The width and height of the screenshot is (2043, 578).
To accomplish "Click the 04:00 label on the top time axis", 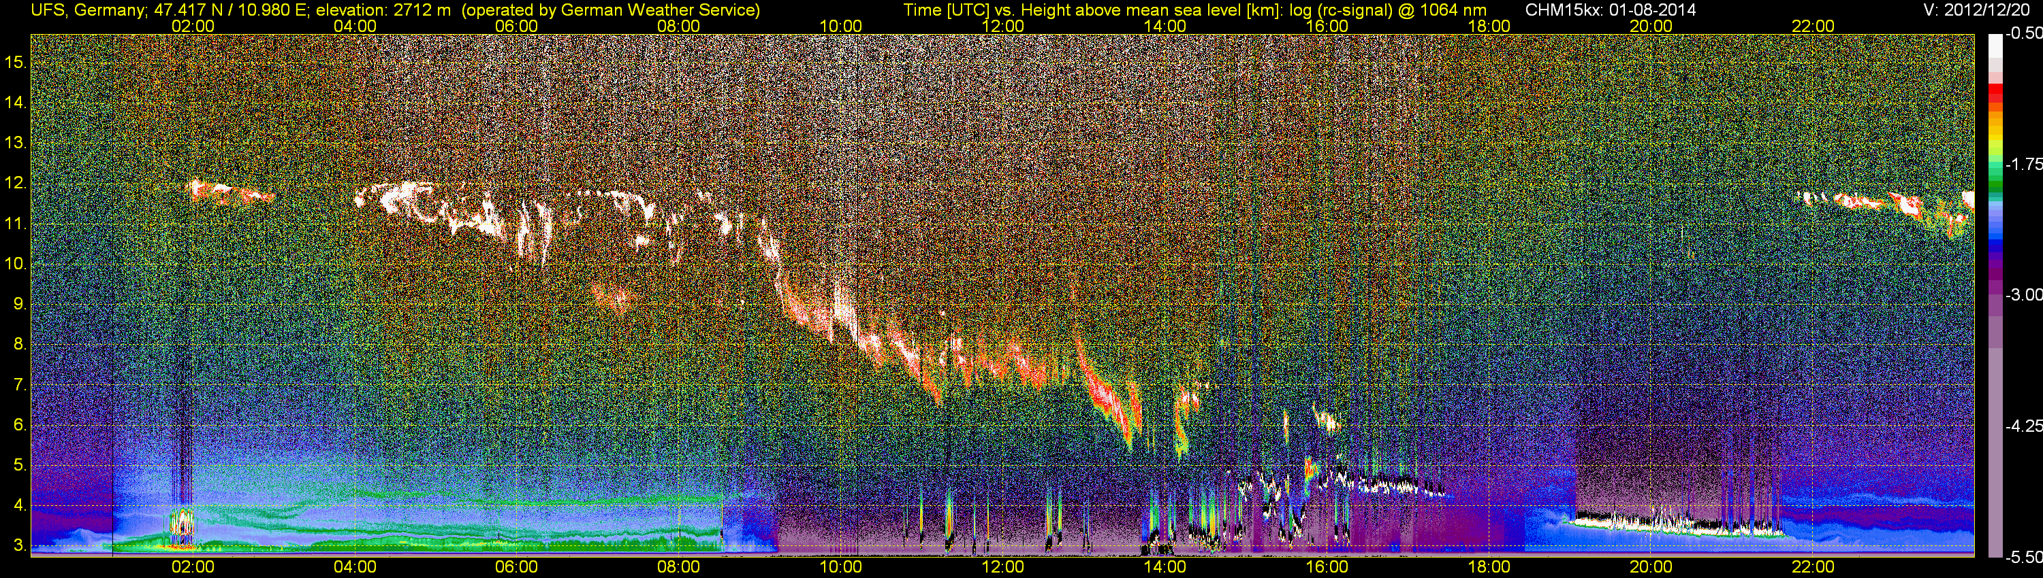I will [355, 25].
